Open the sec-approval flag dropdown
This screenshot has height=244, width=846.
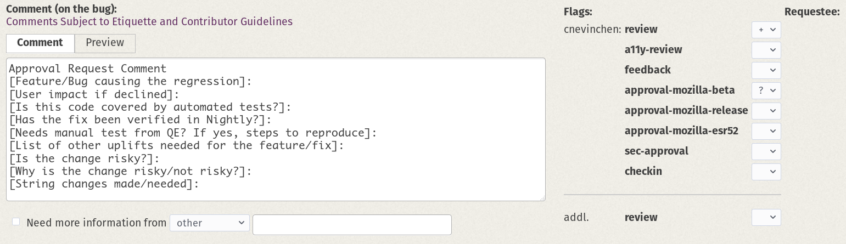coord(766,151)
